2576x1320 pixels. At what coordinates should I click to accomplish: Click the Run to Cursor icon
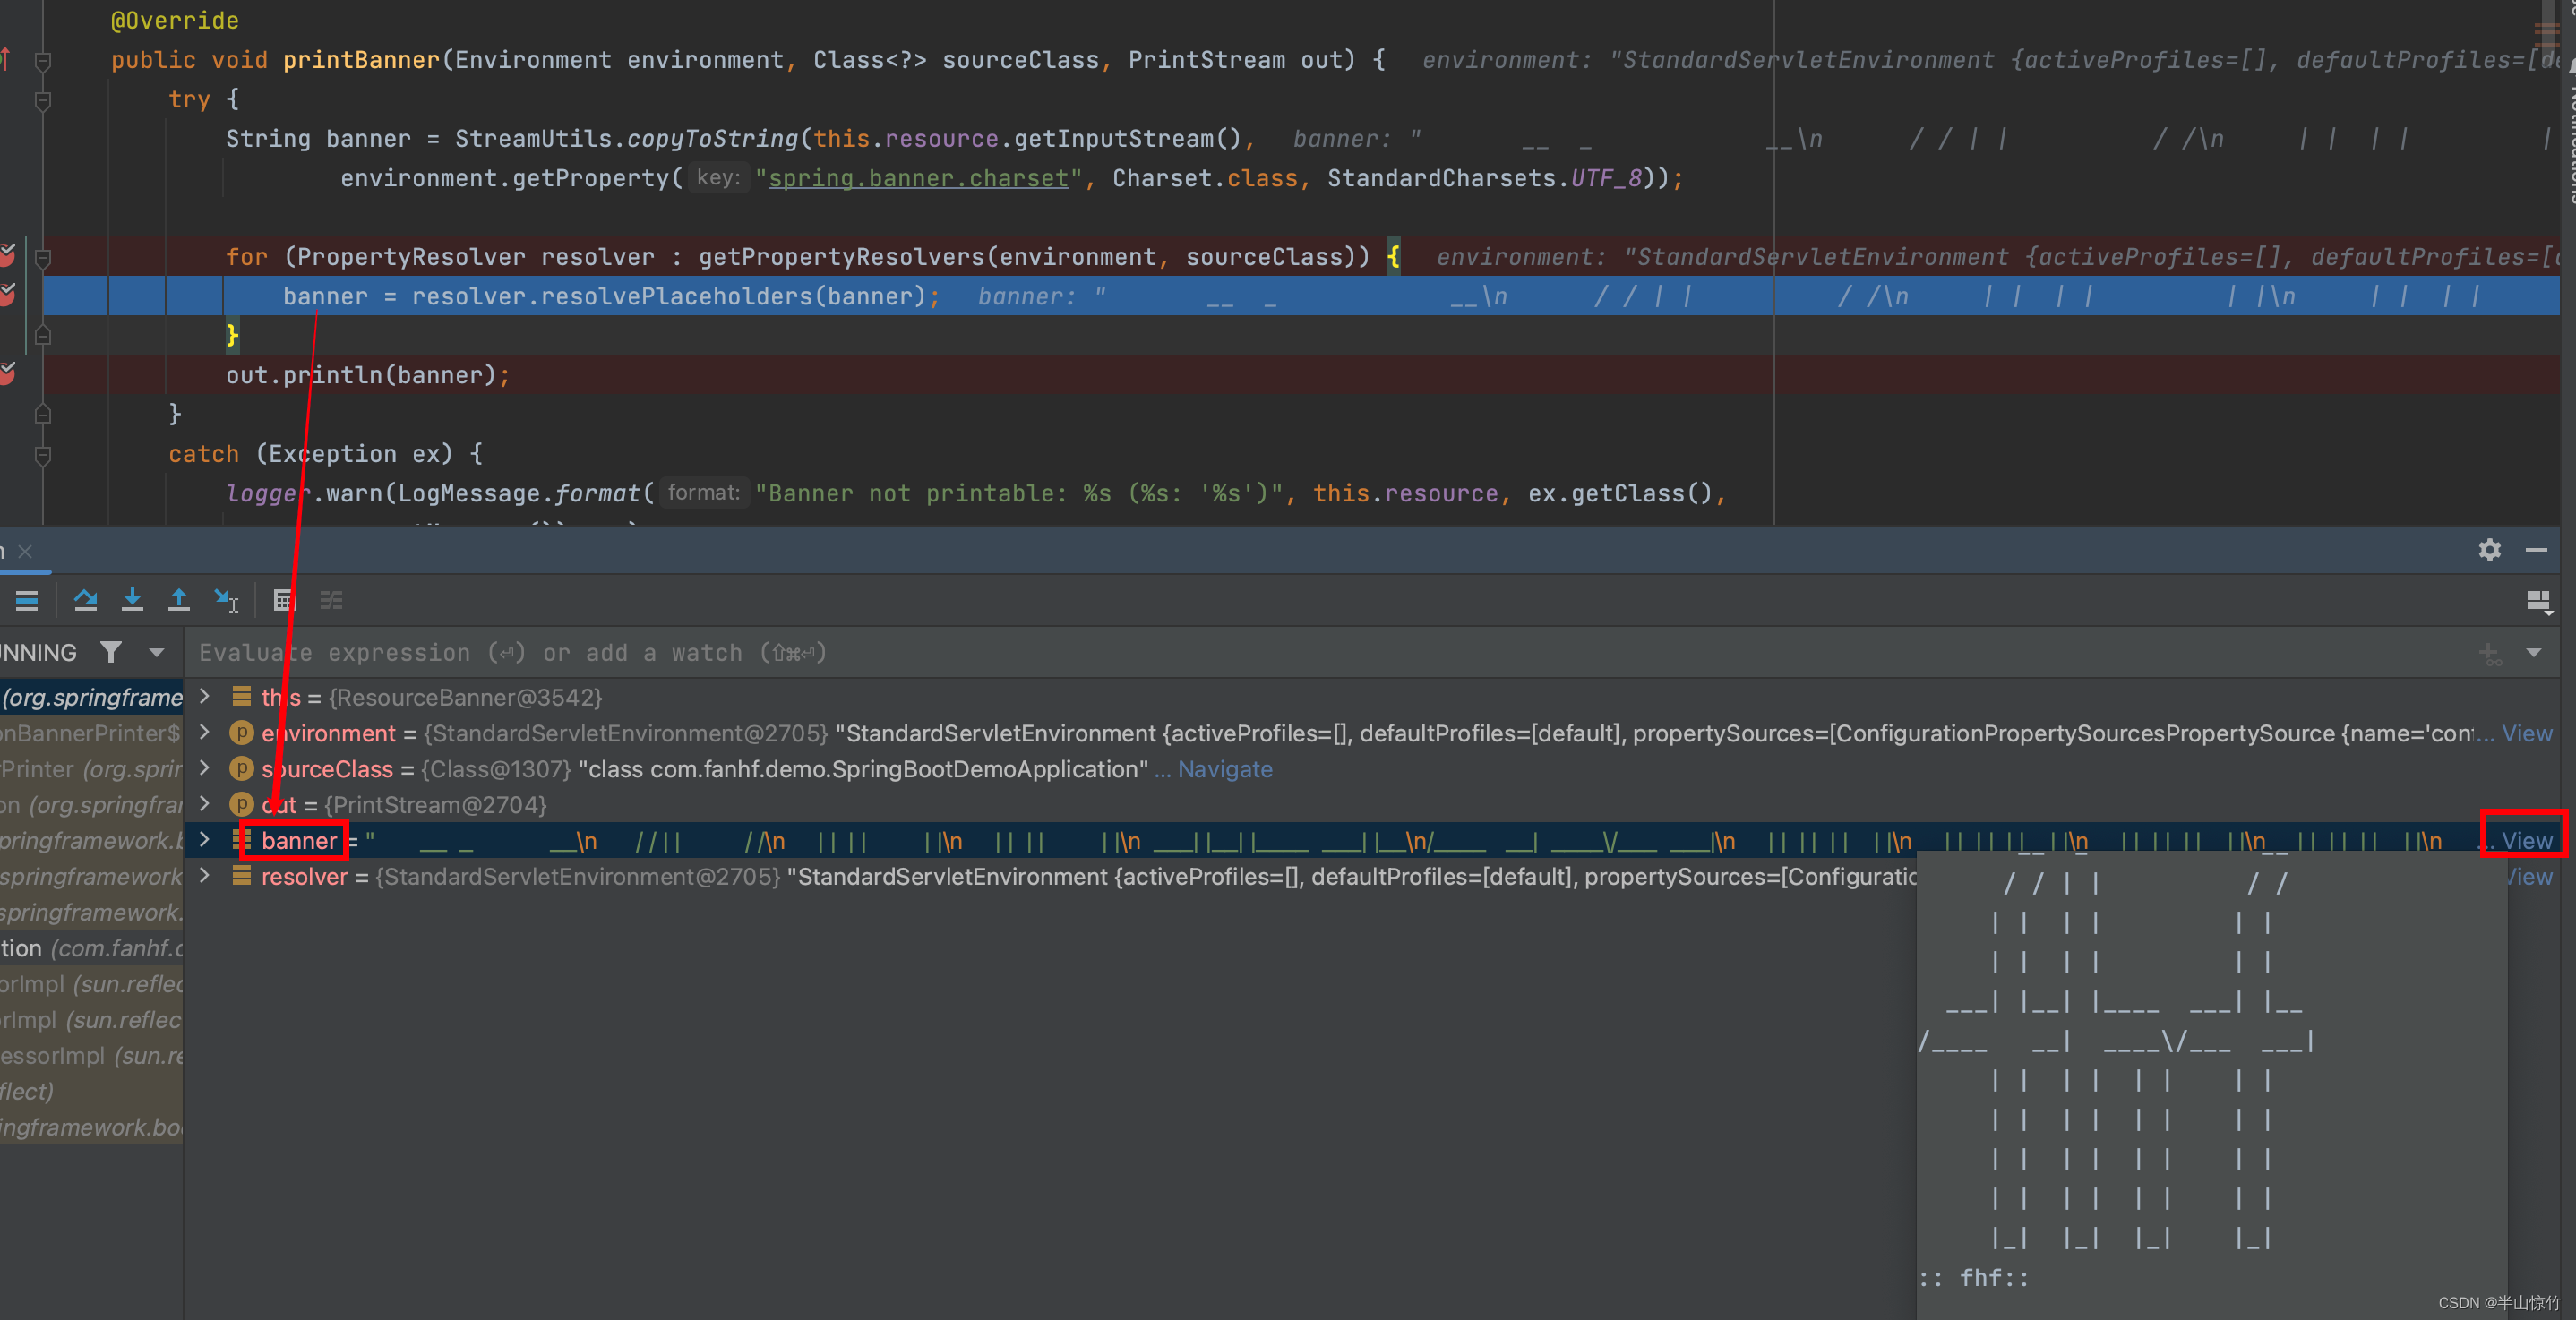[226, 600]
